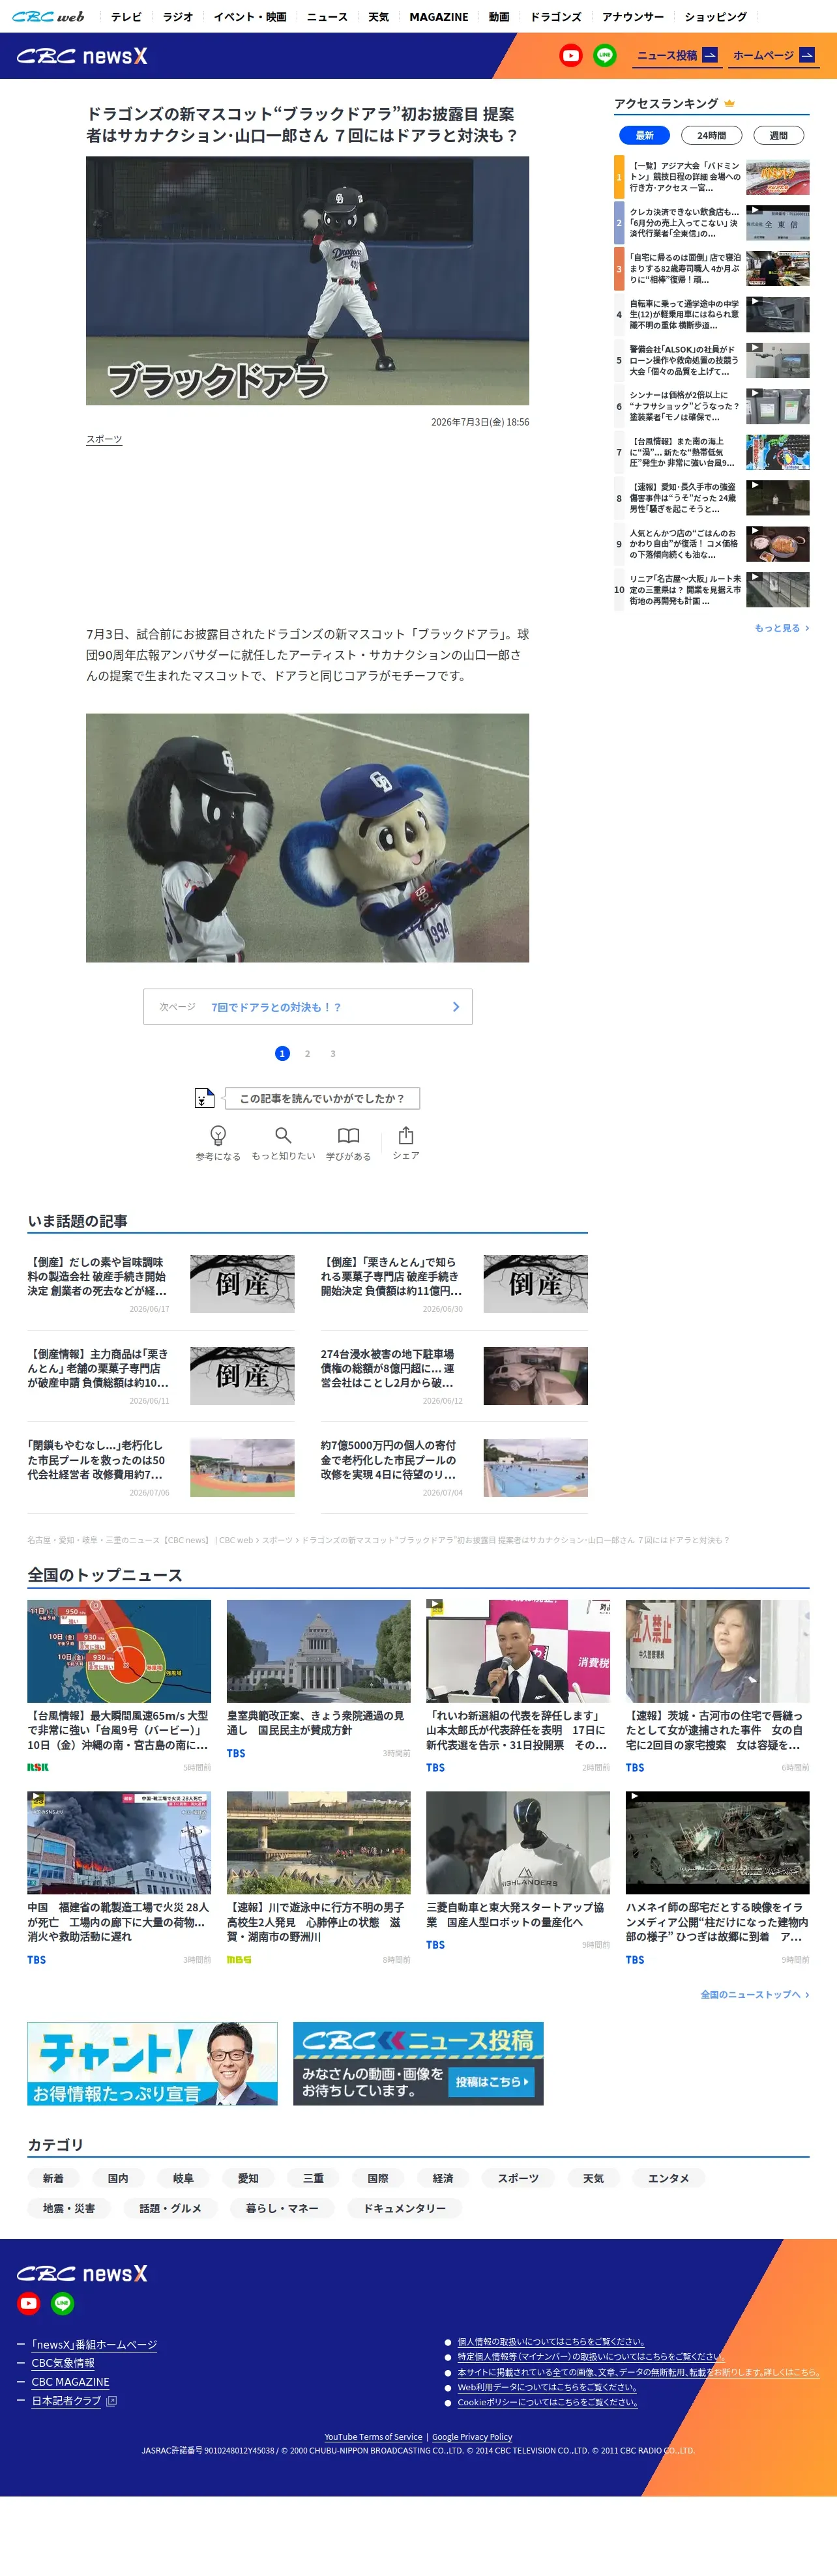This screenshot has height=2576, width=837.
Task: Go to article page 2
Action: tap(307, 1053)
